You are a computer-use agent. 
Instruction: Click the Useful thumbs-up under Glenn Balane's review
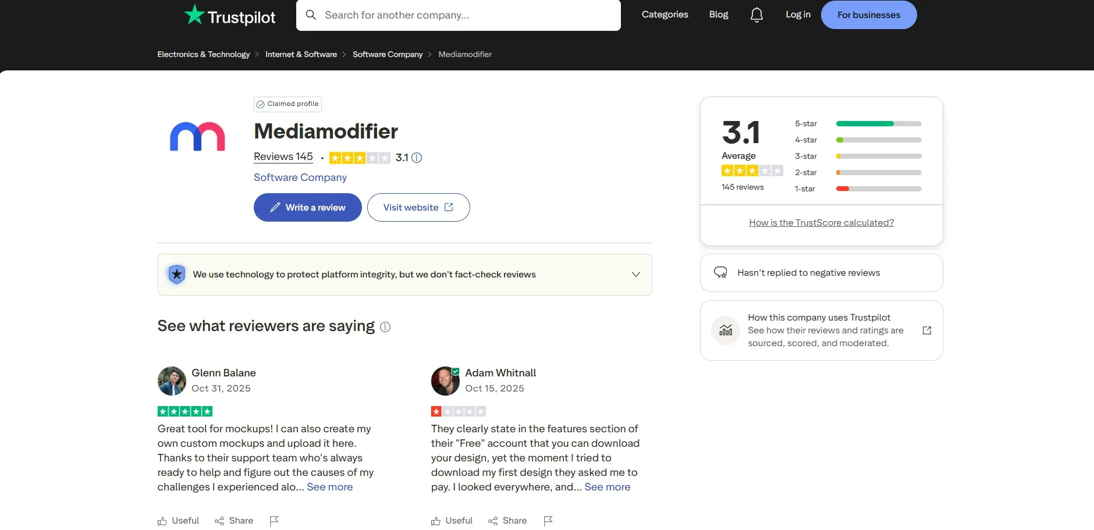coord(162,521)
